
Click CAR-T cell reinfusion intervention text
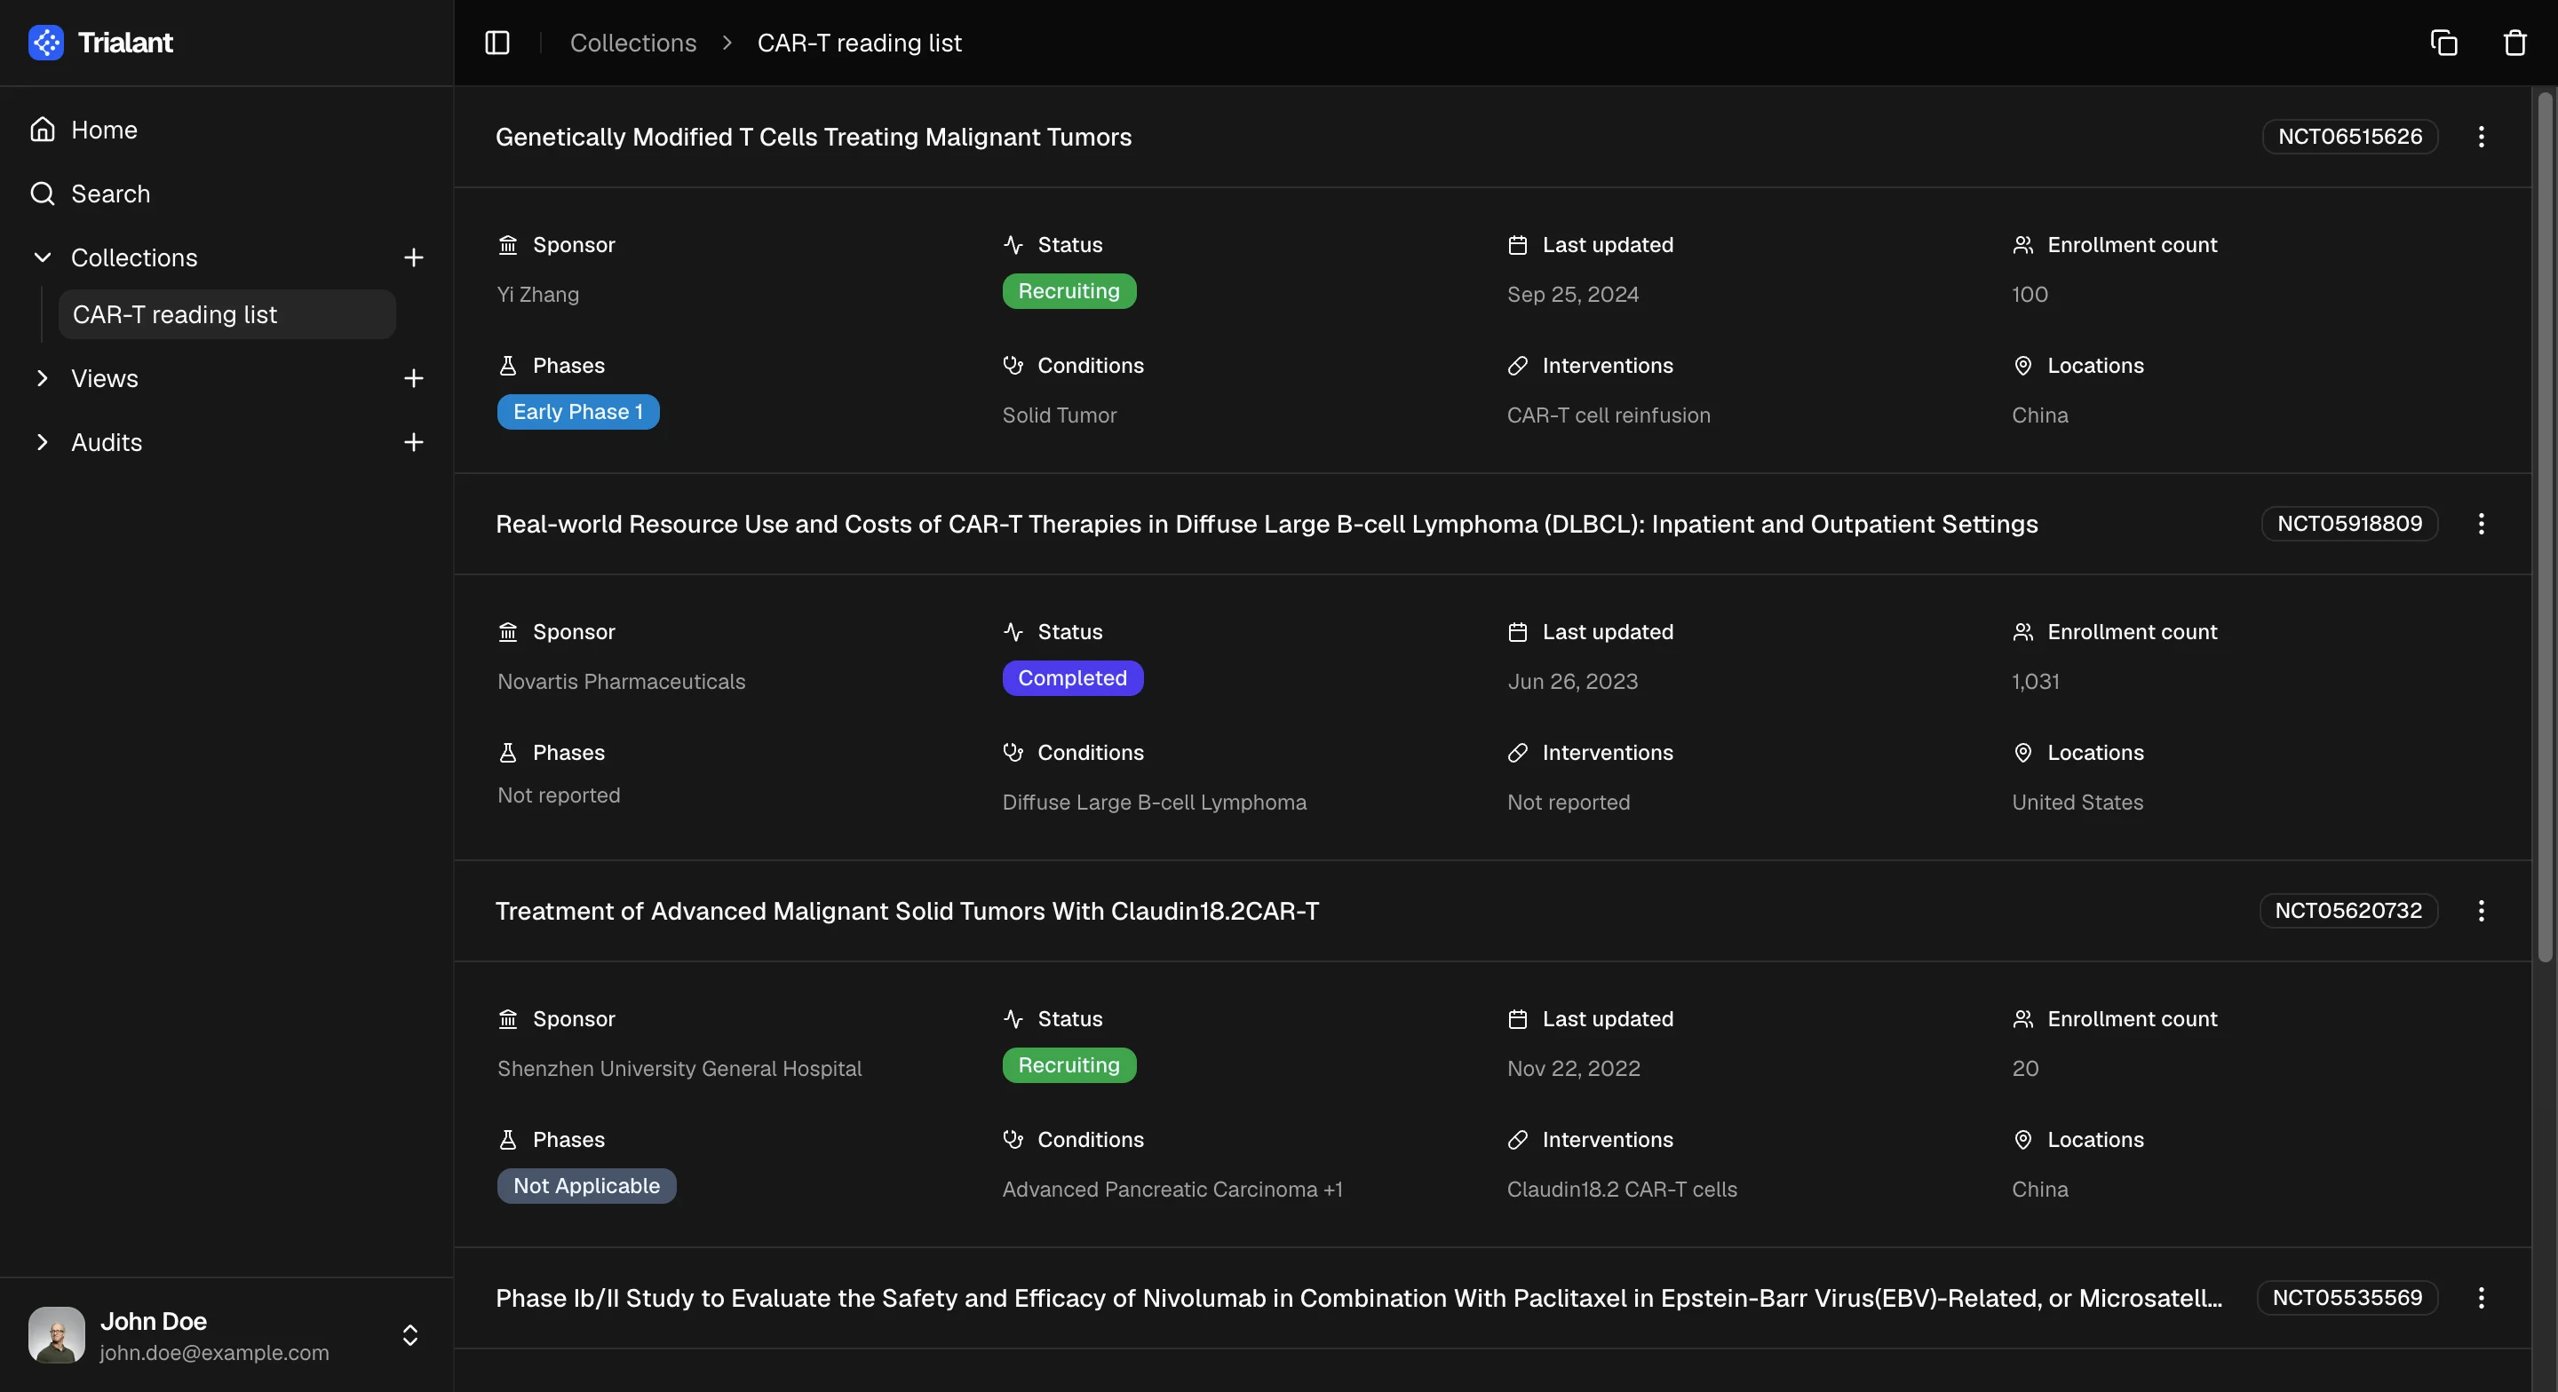1608,416
